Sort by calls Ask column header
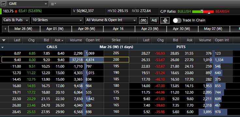Viewport: 240px width, 117px height. [x=58, y=40]
